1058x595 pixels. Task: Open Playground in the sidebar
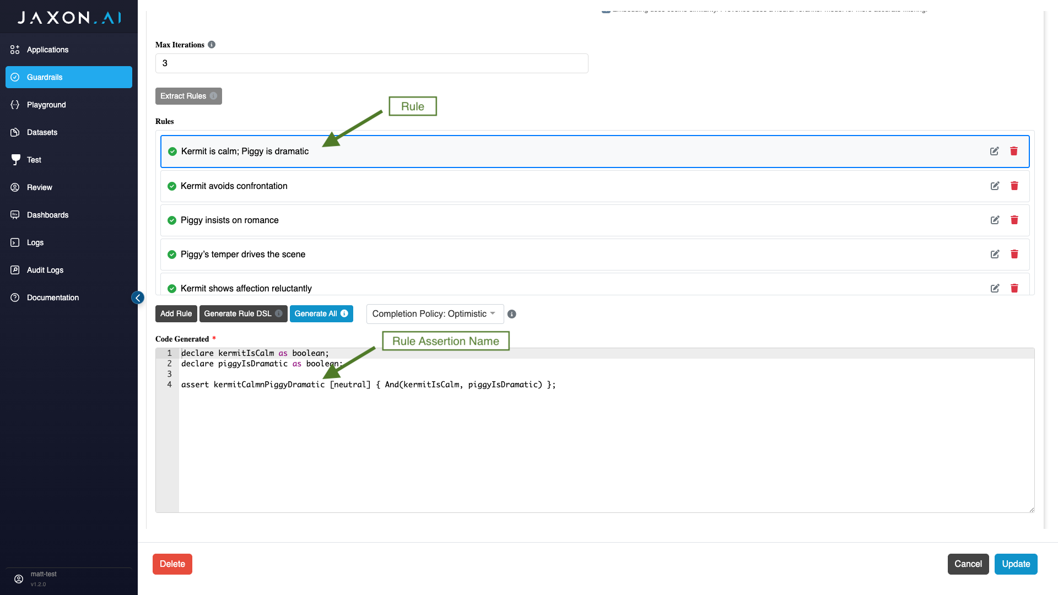coord(46,105)
